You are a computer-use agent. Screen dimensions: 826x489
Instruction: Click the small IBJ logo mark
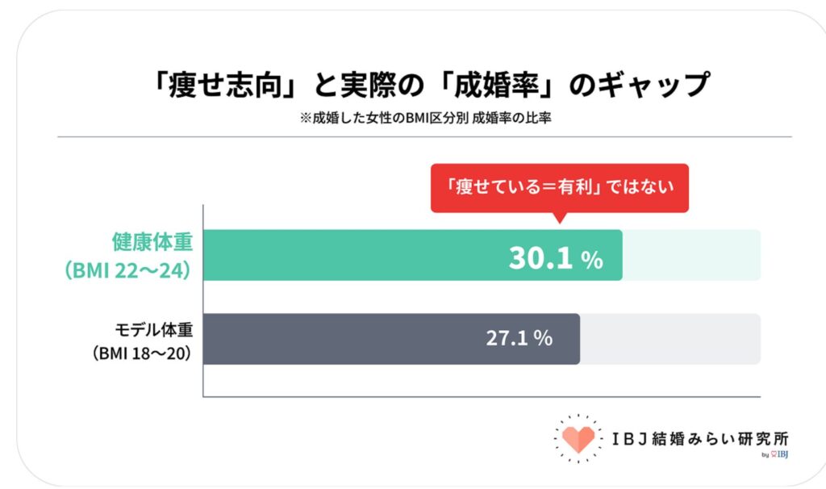pos(779,454)
